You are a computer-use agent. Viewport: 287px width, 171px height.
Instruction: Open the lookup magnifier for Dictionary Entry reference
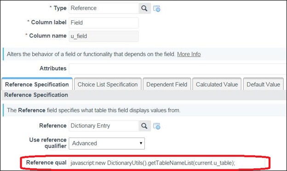[x=144, y=126]
